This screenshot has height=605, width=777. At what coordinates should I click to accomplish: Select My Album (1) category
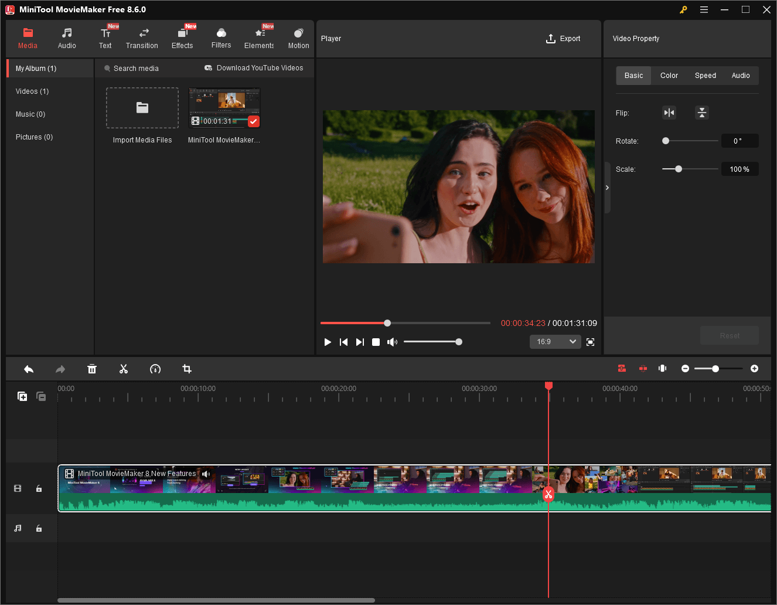(50, 69)
